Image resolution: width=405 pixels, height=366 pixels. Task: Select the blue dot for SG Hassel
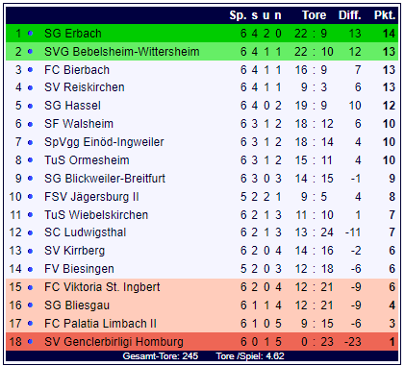[x=30, y=106]
